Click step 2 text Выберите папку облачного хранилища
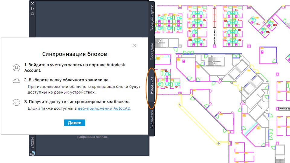 click(x=67, y=80)
